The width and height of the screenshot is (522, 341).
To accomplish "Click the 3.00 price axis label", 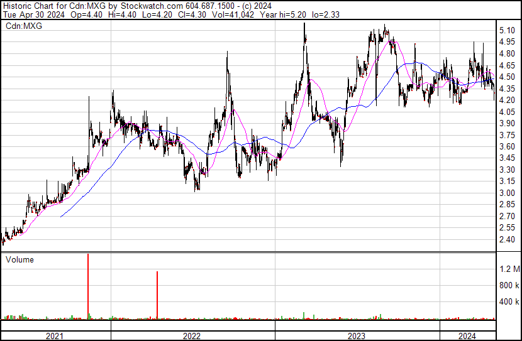I will tap(507, 193).
